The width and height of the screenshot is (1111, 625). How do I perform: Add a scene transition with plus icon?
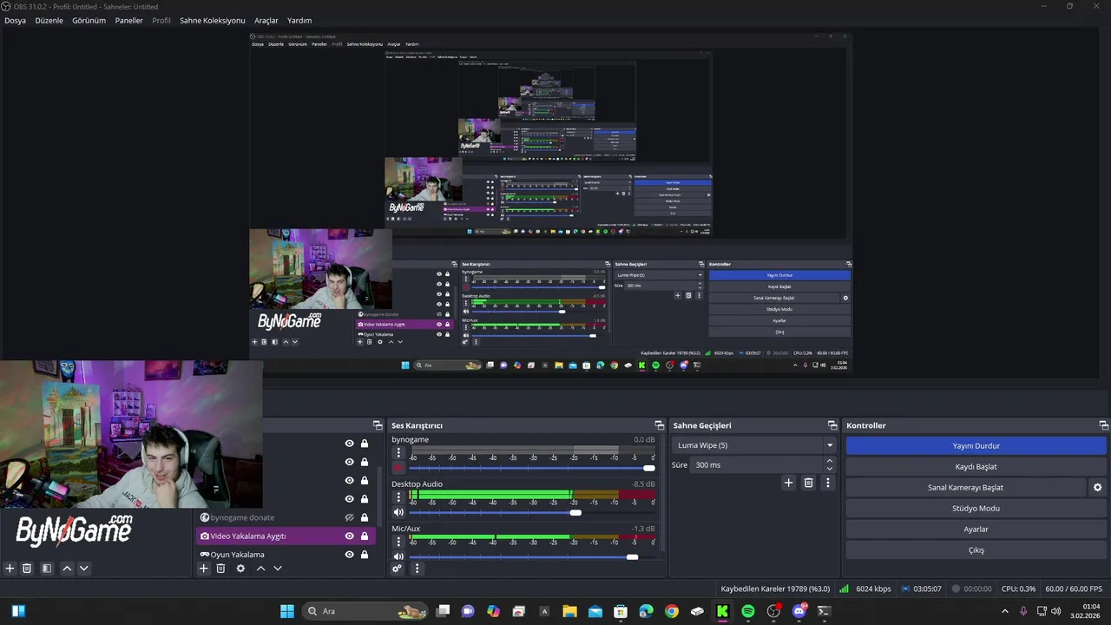point(788,483)
